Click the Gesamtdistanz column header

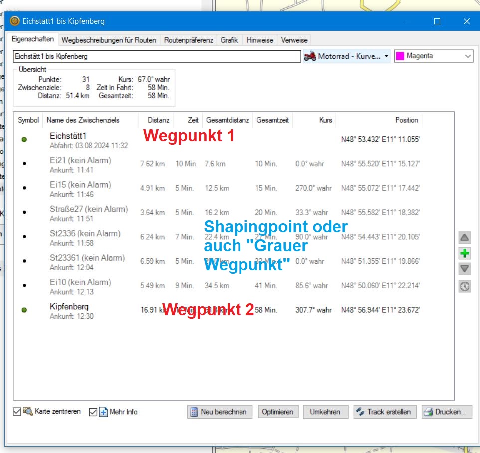[x=228, y=120]
